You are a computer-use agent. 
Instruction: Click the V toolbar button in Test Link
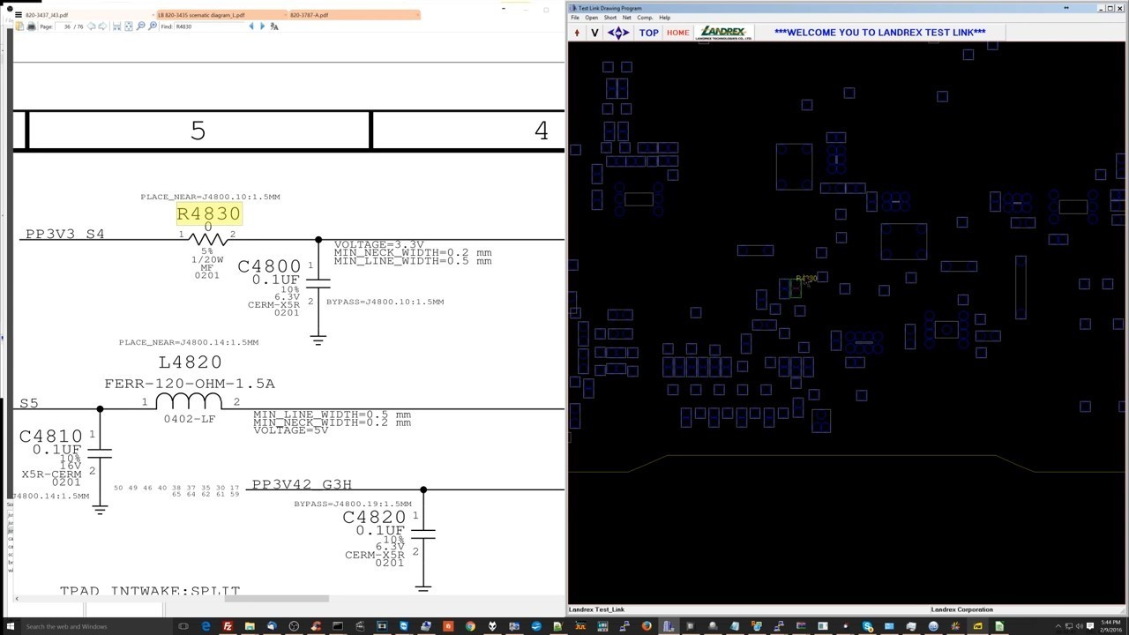pos(594,33)
